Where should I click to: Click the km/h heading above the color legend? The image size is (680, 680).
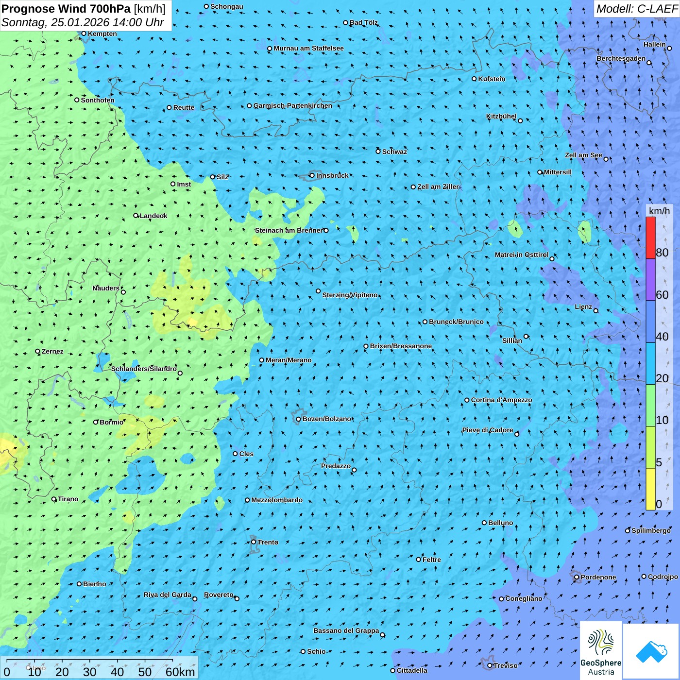[x=659, y=210]
